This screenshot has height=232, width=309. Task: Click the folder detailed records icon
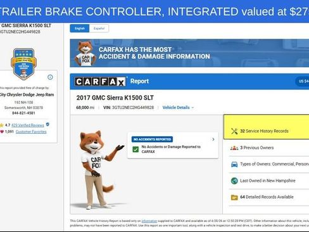tap(234, 197)
